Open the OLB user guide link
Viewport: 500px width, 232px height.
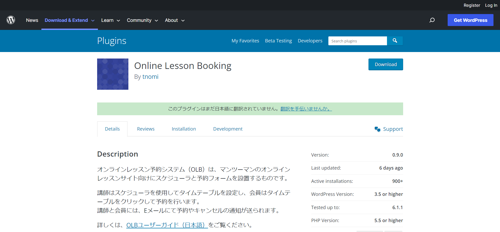(167, 225)
